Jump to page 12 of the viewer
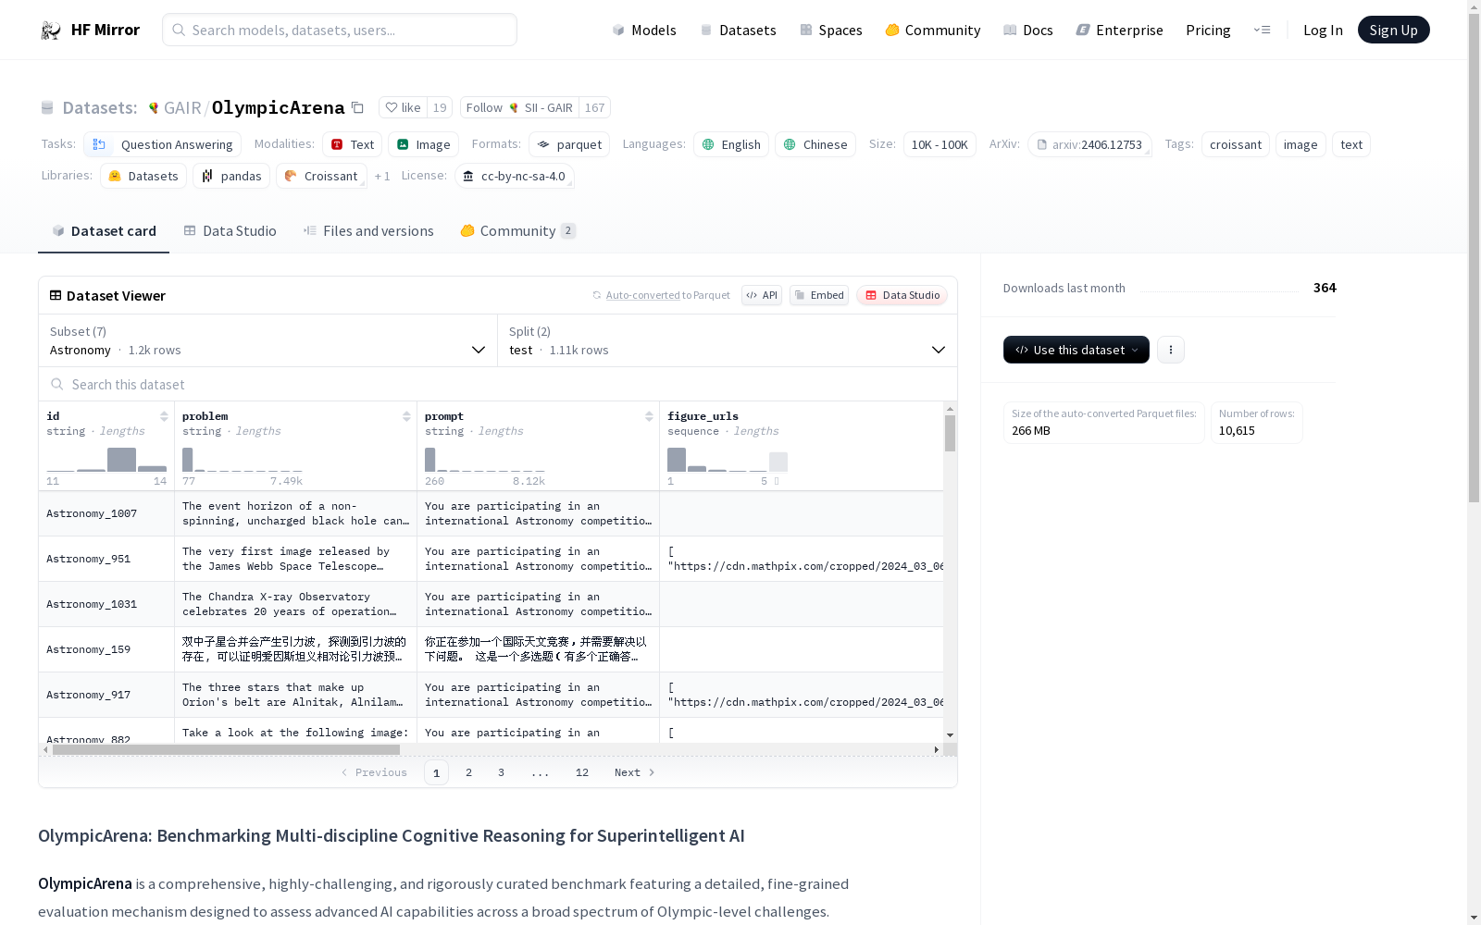This screenshot has width=1481, height=925. 581,772
